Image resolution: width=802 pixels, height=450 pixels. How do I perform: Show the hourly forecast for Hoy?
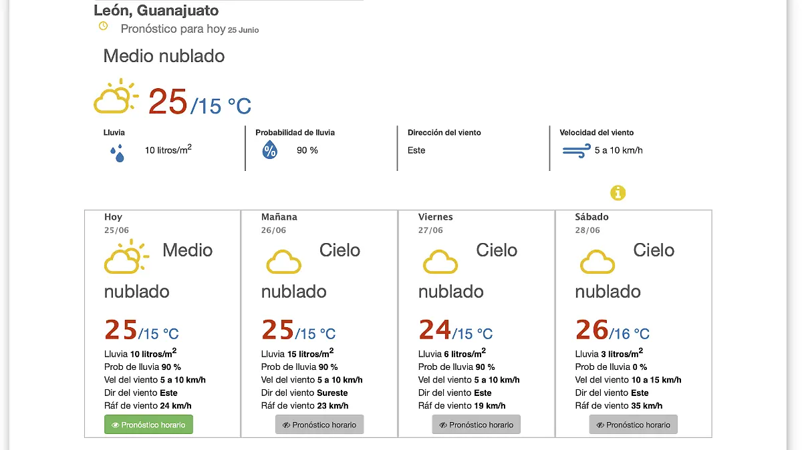pyautogui.click(x=148, y=425)
